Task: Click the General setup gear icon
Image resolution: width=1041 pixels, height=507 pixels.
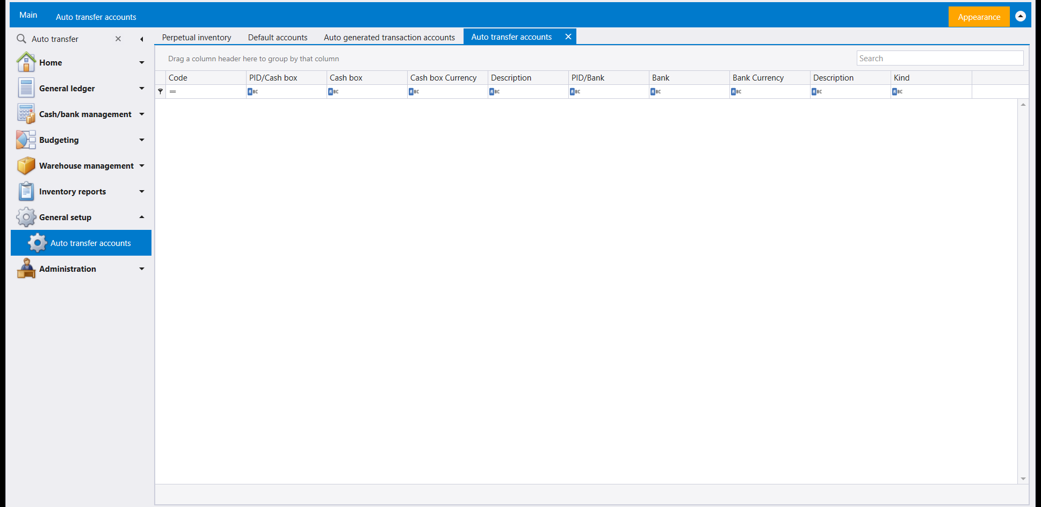Action: (26, 217)
